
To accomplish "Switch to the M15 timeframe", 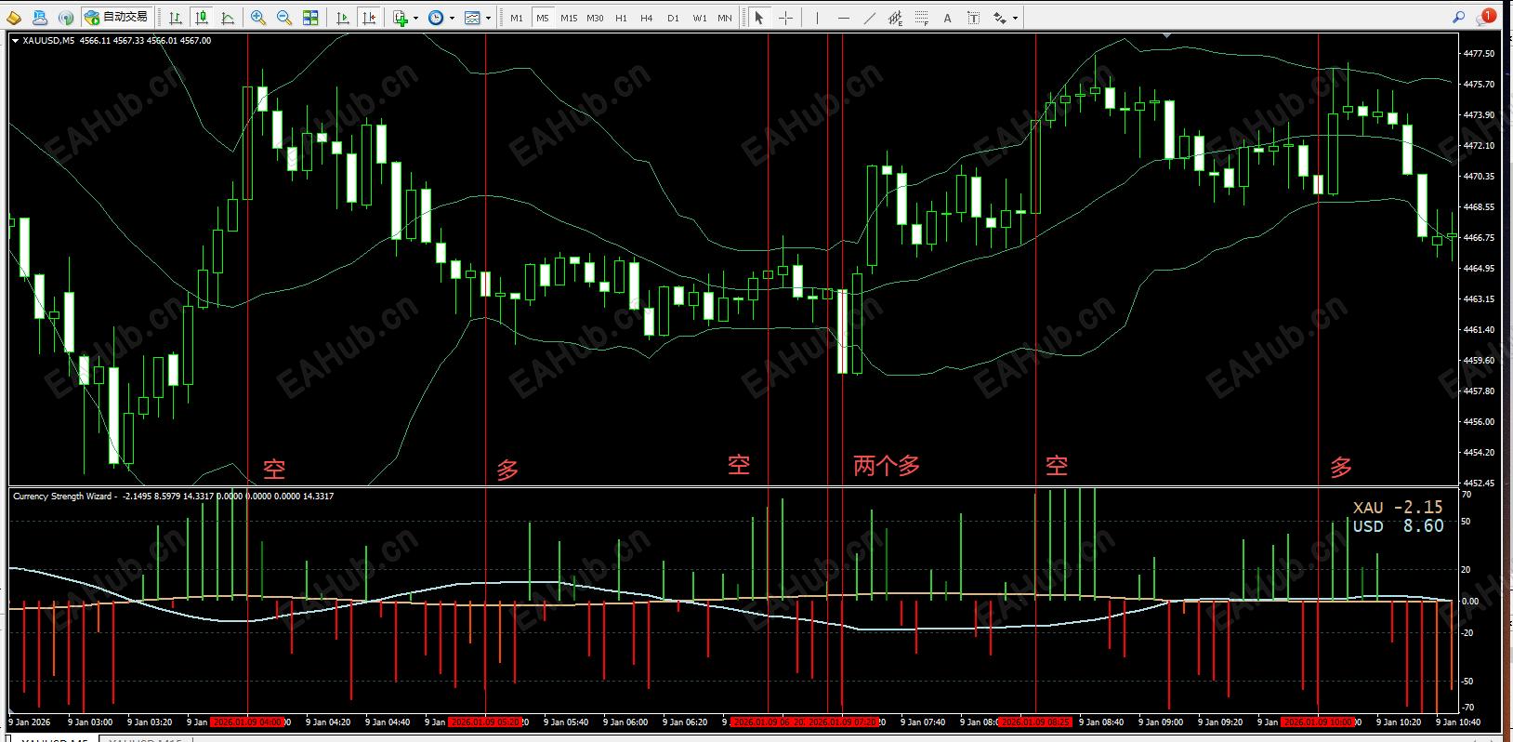I will 569,18.
